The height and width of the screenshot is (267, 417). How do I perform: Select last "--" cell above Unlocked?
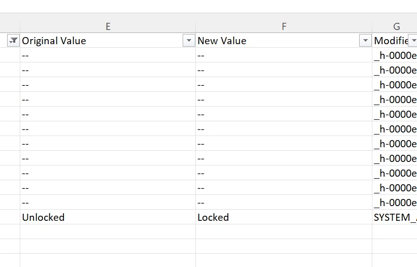[x=108, y=203]
